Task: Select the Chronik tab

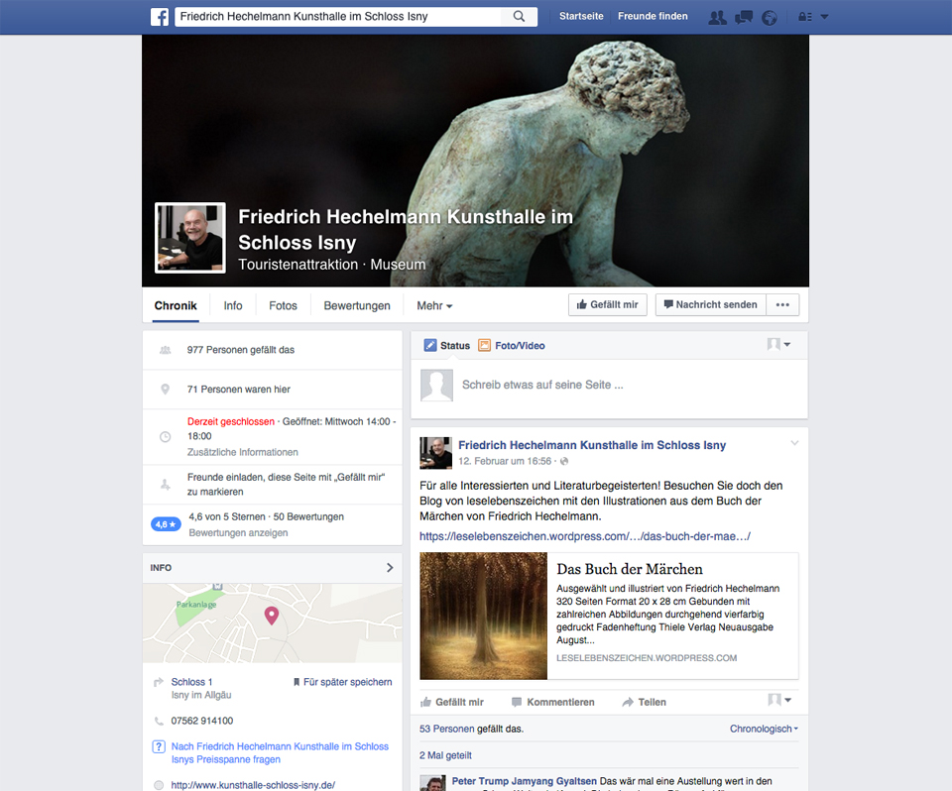Action: click(176, 305)
